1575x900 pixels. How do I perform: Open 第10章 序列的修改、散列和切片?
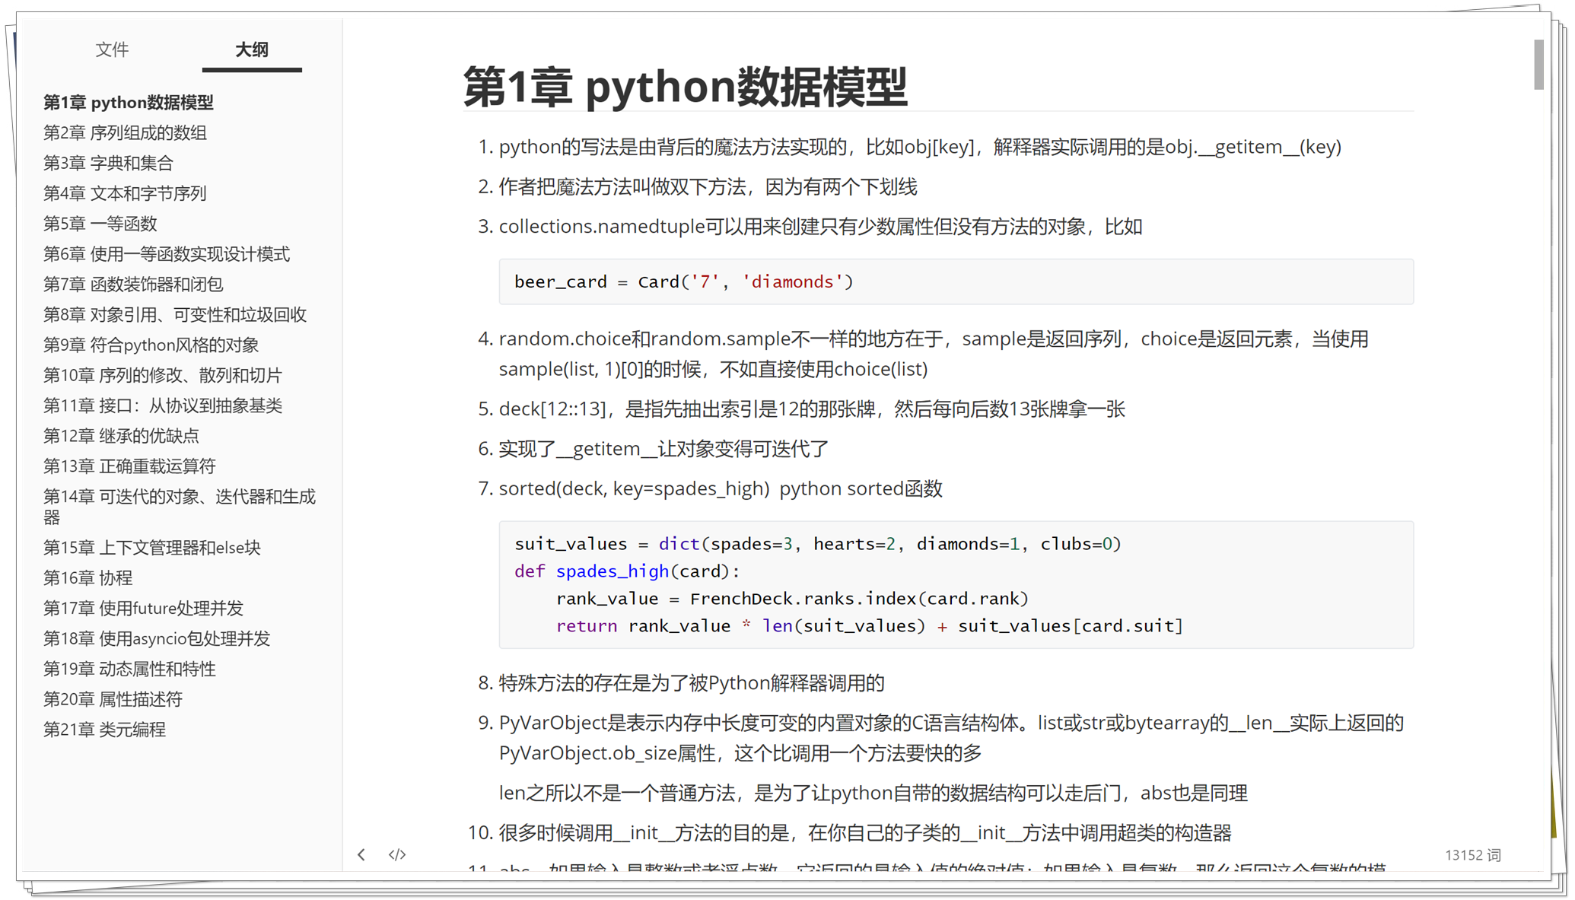point(162,375)
